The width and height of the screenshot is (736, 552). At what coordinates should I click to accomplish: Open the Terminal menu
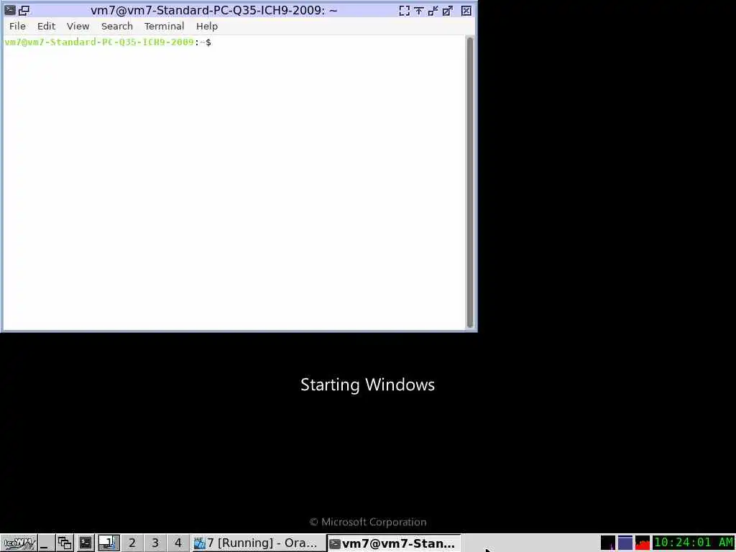[165, 27]
